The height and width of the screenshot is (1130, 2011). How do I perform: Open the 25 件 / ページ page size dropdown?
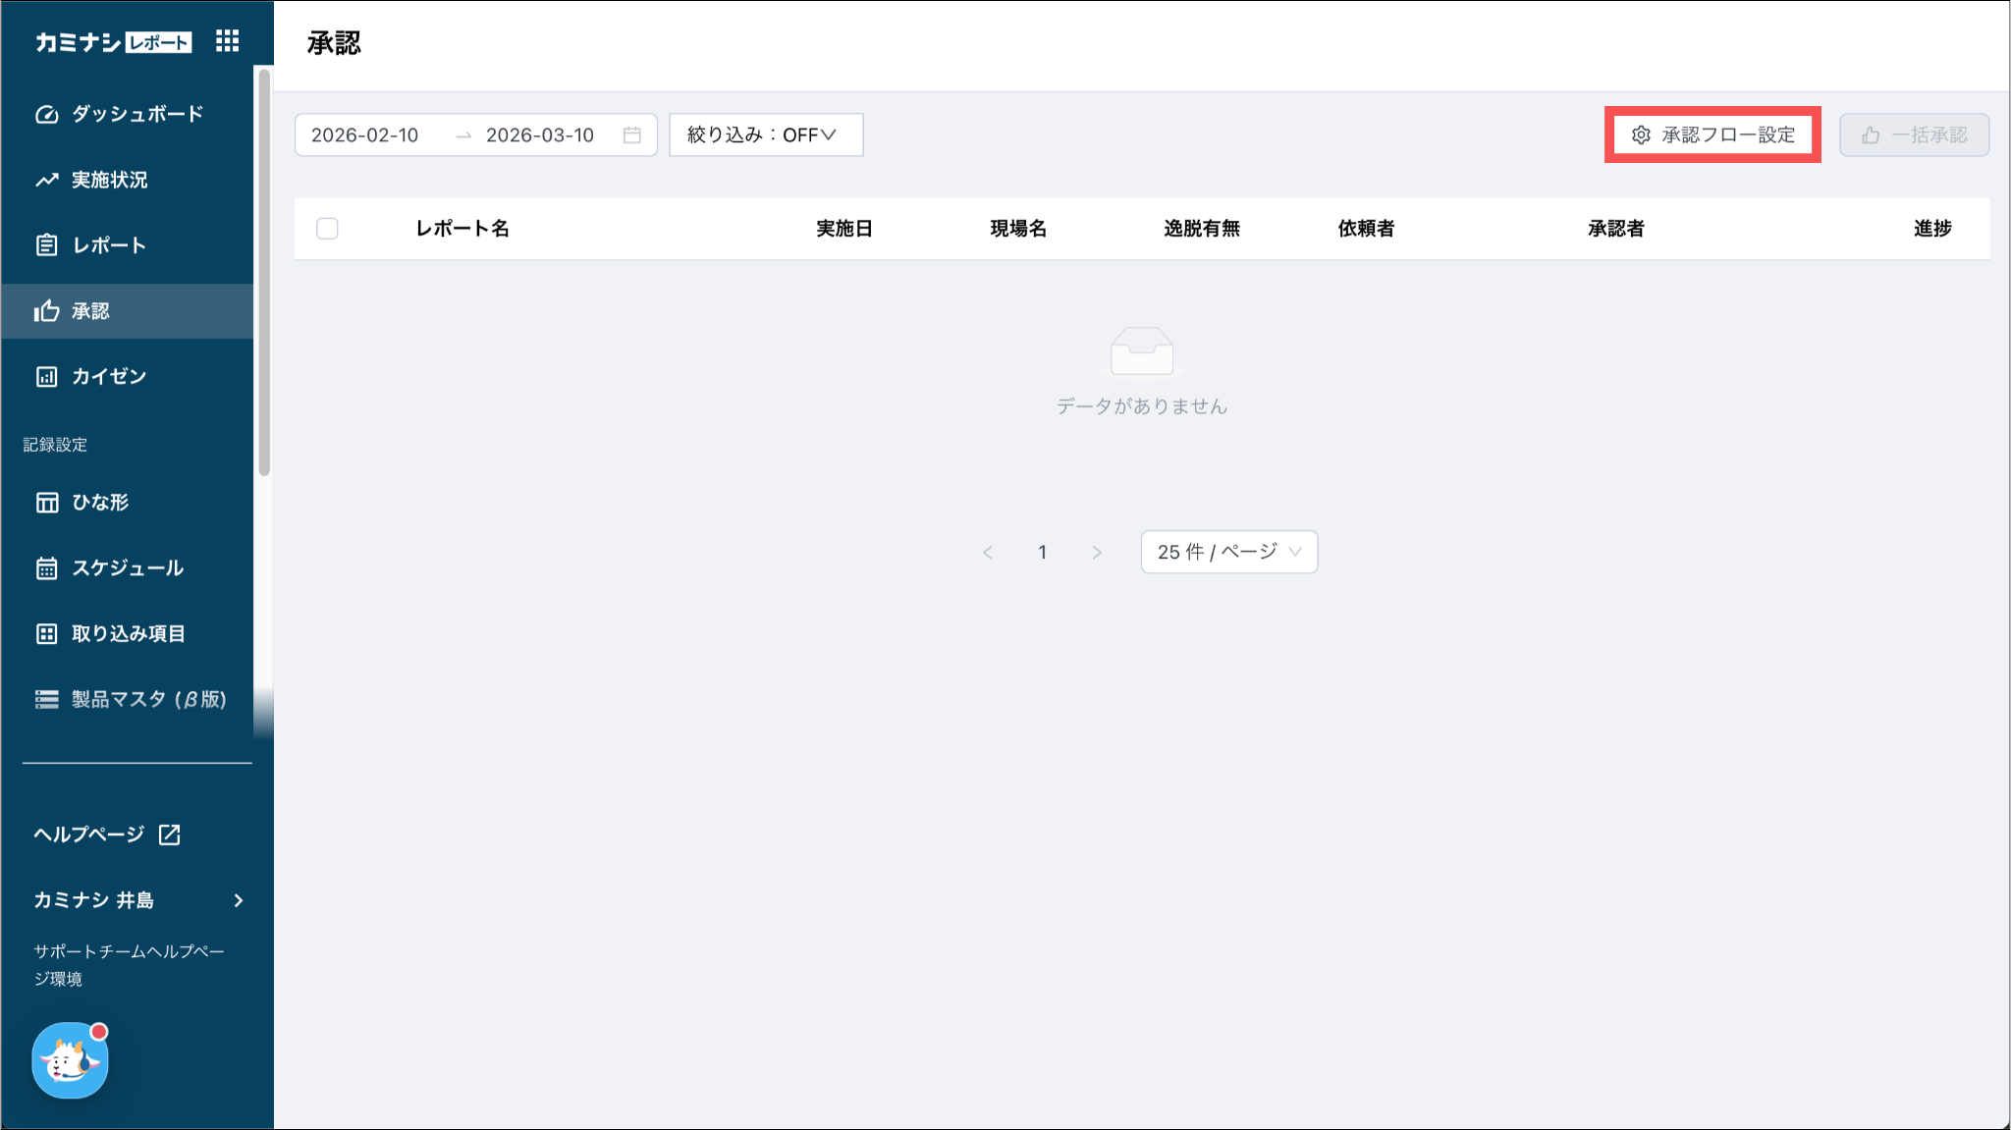[1228, 552]
